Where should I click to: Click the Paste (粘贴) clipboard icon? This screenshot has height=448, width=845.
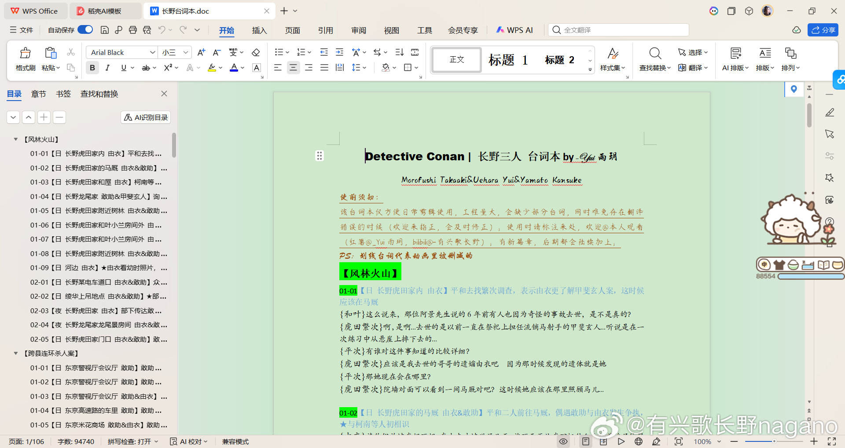click(x=51, y=53)
